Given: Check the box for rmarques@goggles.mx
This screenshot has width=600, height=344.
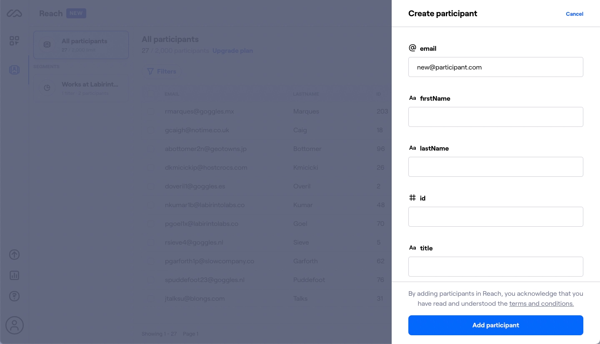Looking at the screenshot, I should 151,111.
